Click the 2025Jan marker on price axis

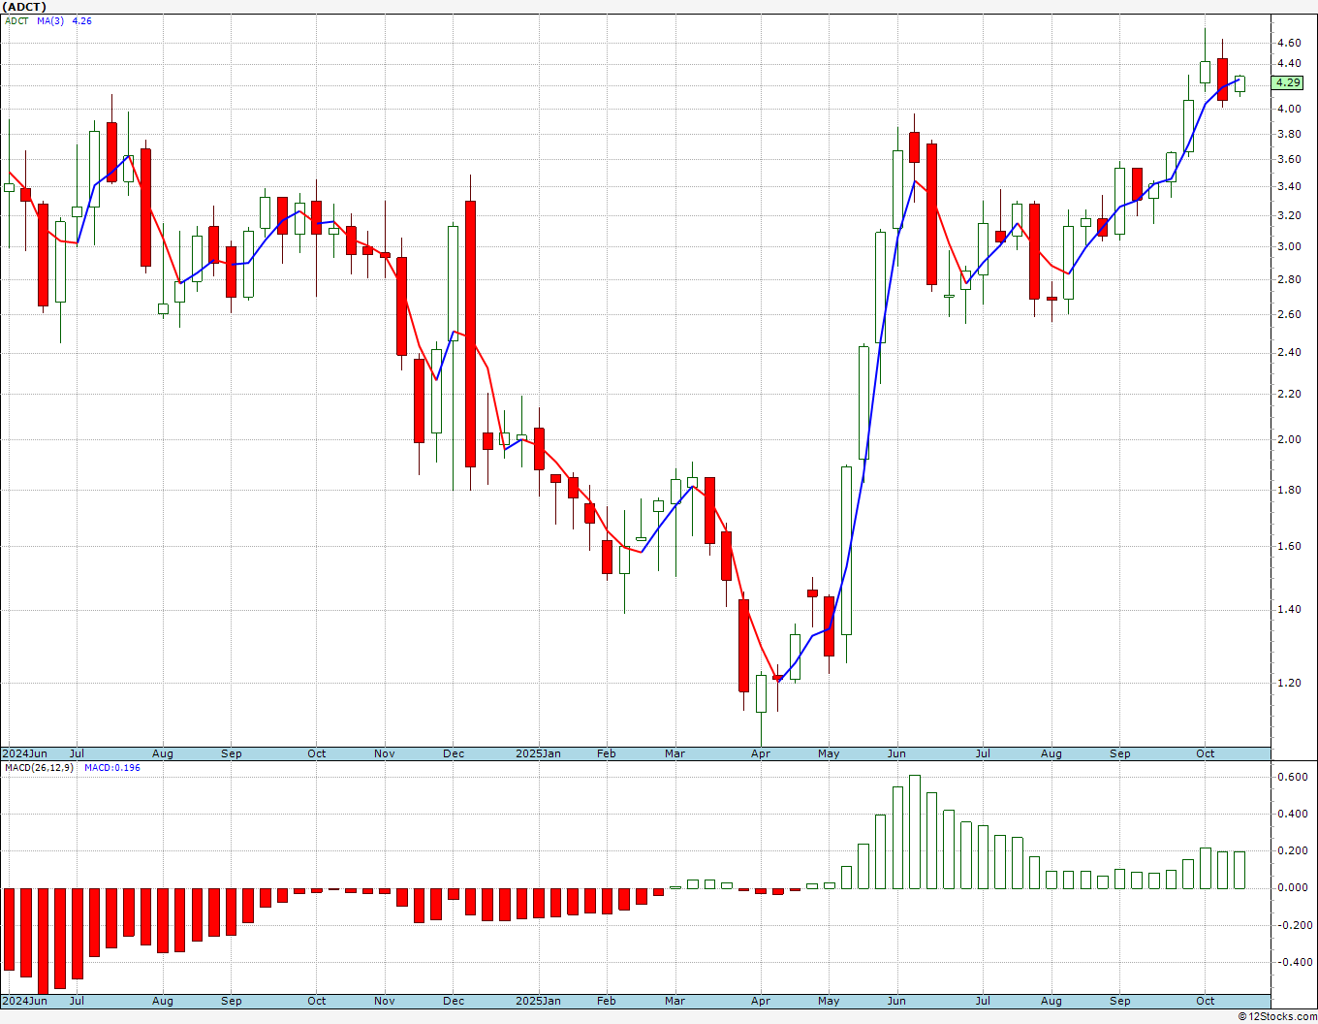pyautogui.click(x=538, y=753)
